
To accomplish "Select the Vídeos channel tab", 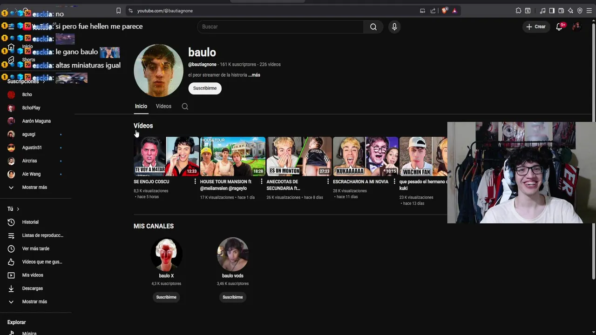I will [x=163, y=107].
